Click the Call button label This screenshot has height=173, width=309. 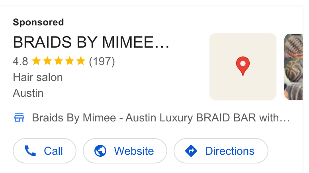tap(53, 151)
